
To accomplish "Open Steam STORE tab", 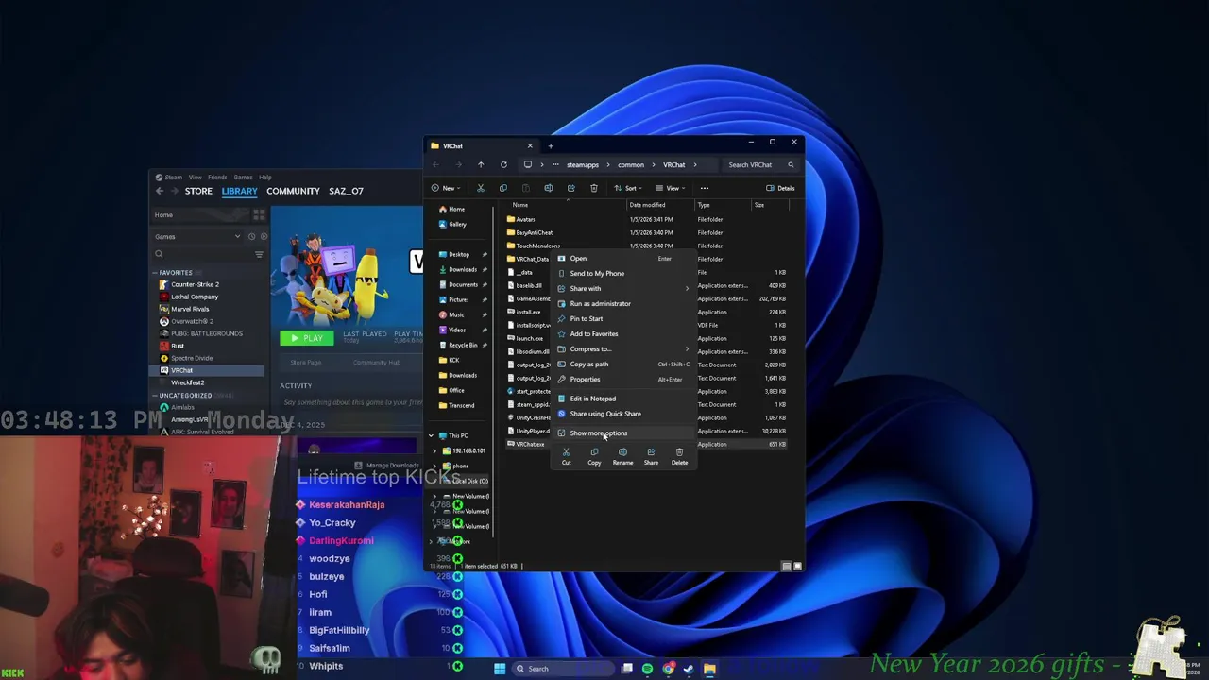I will coord(198,191).
